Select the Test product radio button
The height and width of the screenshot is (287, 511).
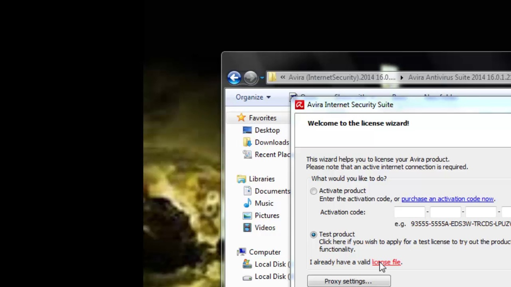[314, 235]
